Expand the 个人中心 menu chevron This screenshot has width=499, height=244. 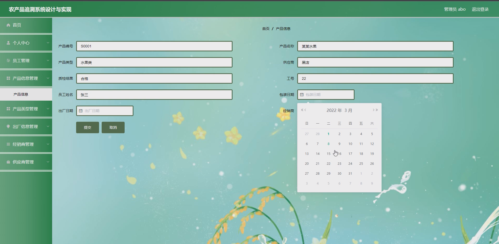[48, 43]
